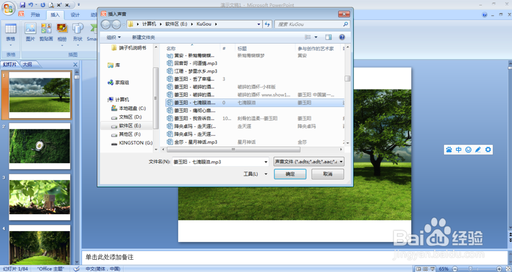Image resolution: width=512 pixels, height=272 pixels.
Task: Redo action in quick access toolbar
Action: click(x=43, y=5)
